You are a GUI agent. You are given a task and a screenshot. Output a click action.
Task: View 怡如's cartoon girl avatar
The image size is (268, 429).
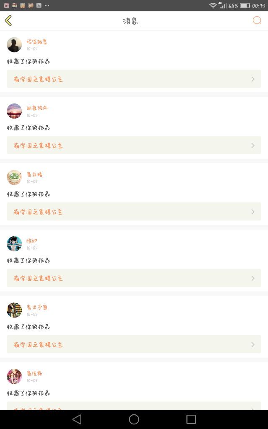14,244
